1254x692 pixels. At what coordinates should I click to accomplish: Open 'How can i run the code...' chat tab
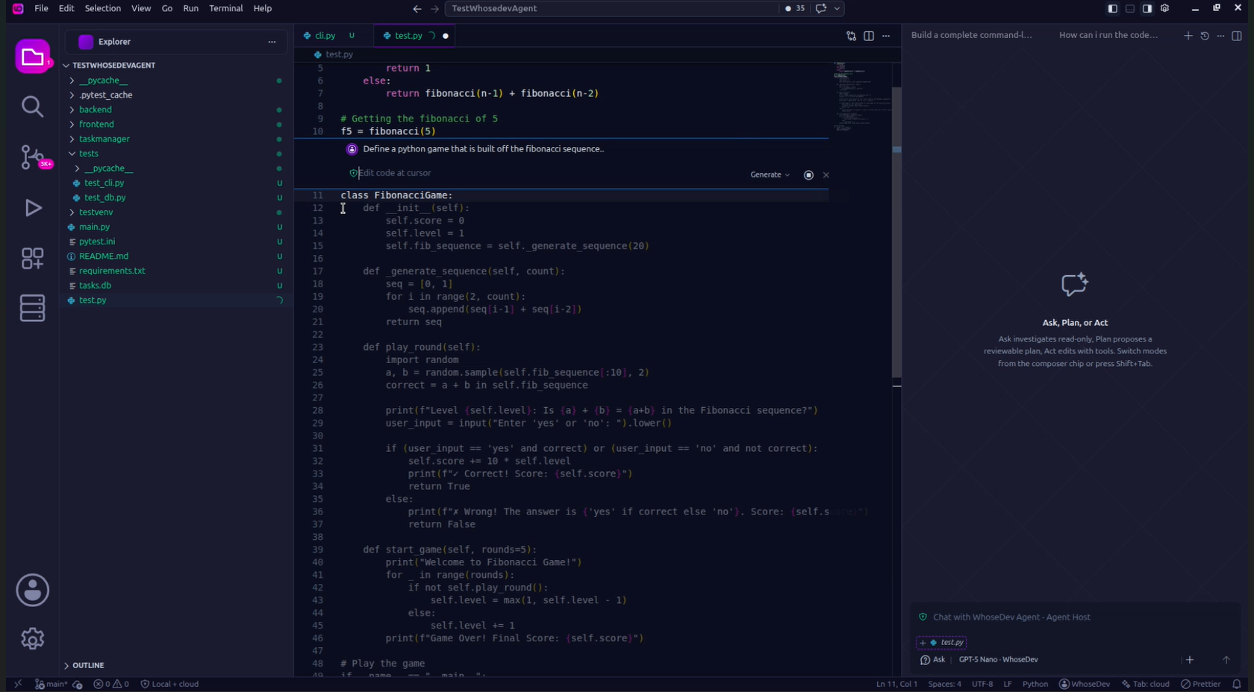coord(1108,35)
